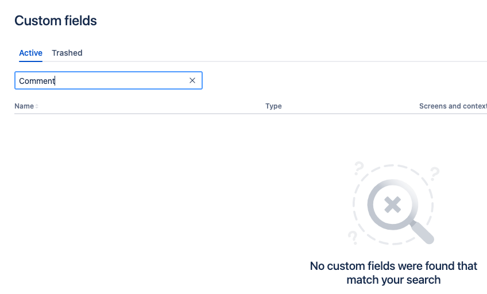This screenshot has width=487, height=294.
Task: Click the X mark inside the magnifier
Action: click(x=393, y=205)
